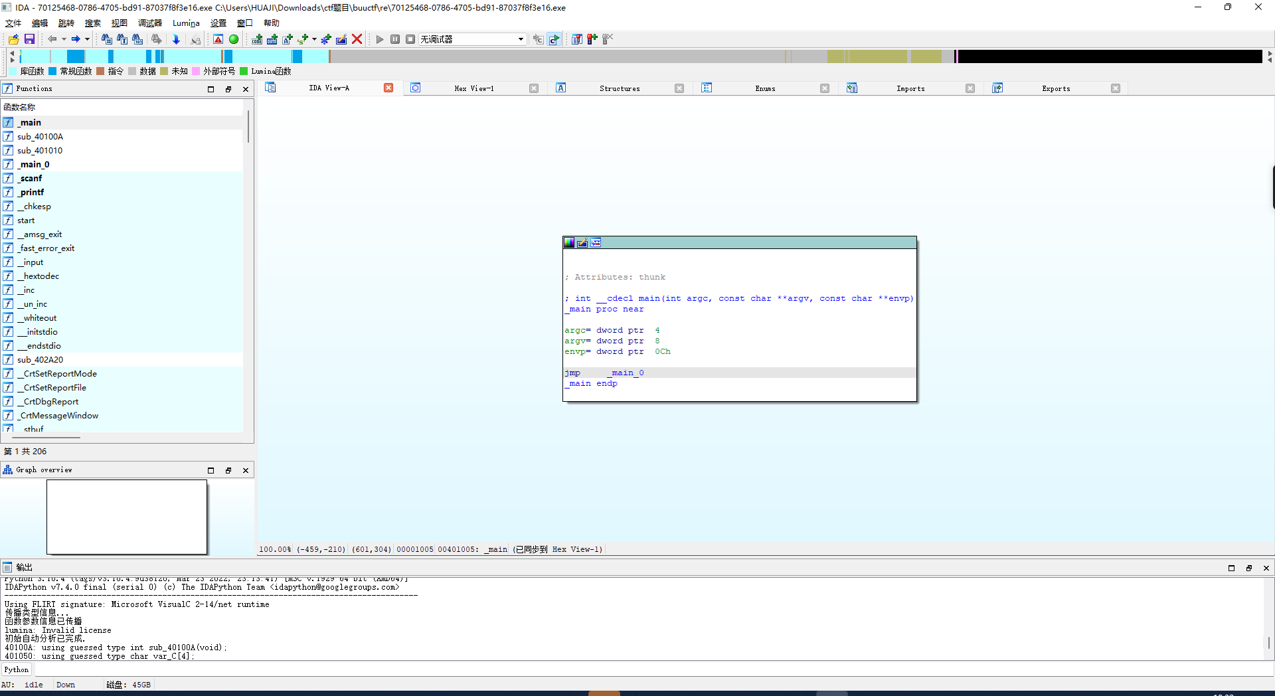The height and width of the screenshot is (696, 1275).
Task: Click the red X delete icon
Action: click(357, 39)
